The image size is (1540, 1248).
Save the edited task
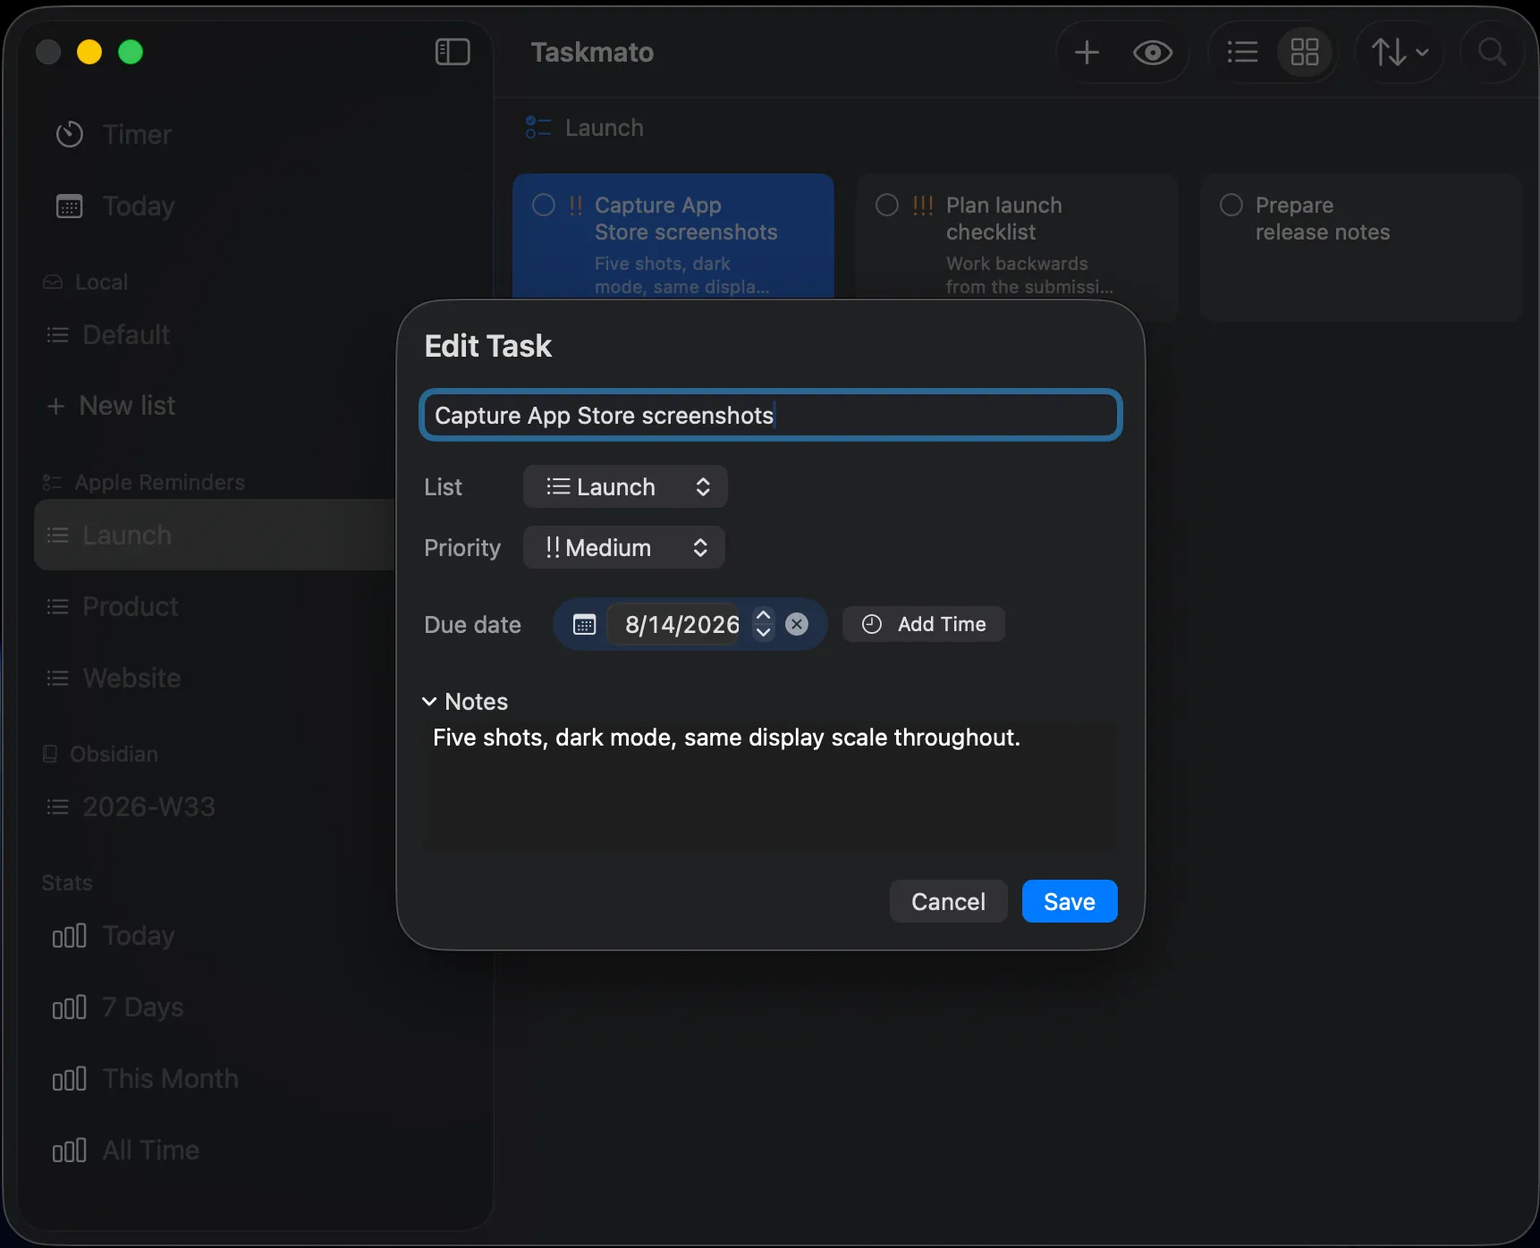click(x=1070, y=901)
